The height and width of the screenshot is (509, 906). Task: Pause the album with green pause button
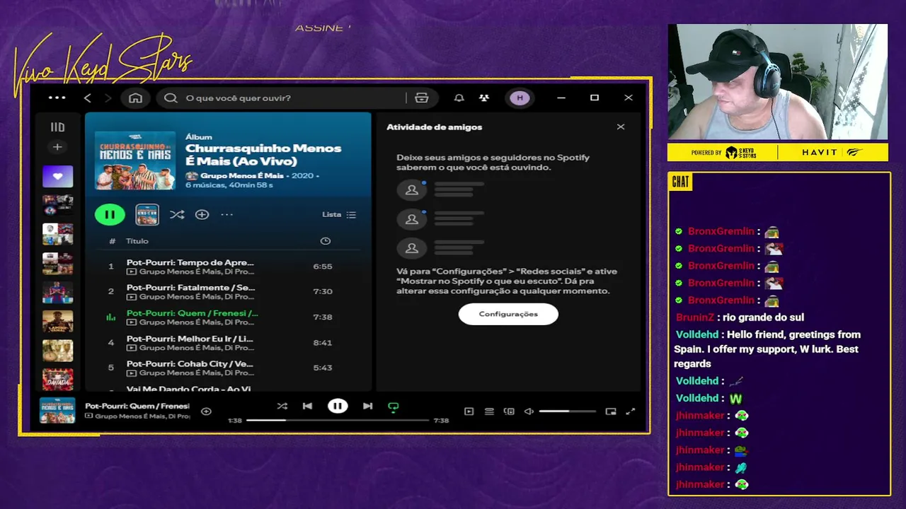click(110, 214)
